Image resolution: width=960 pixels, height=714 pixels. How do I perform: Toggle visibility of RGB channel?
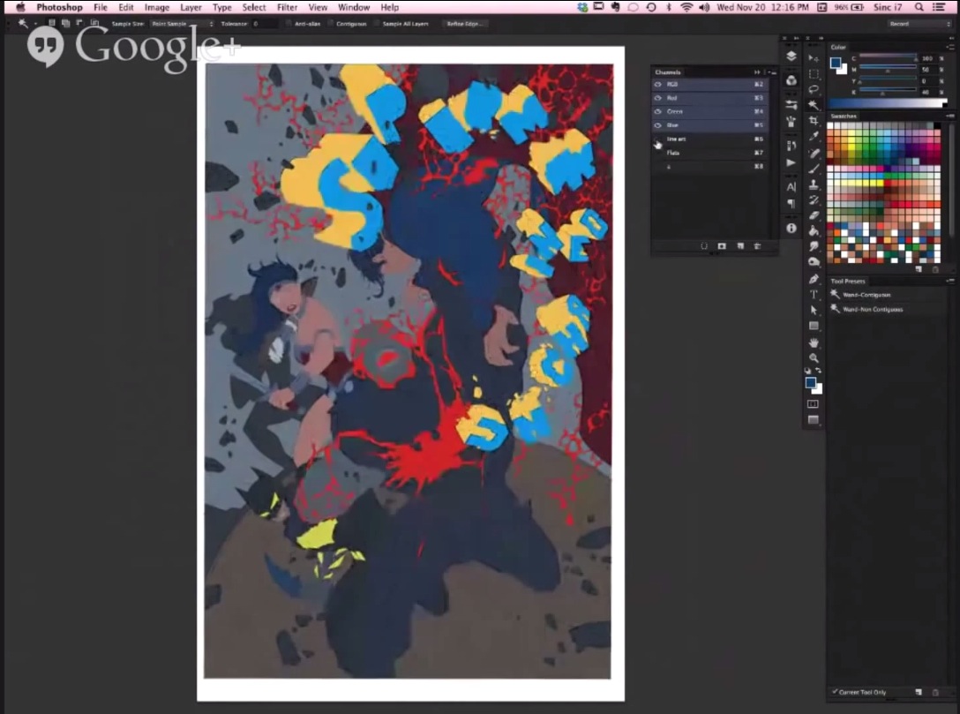[x=658, y=85]
